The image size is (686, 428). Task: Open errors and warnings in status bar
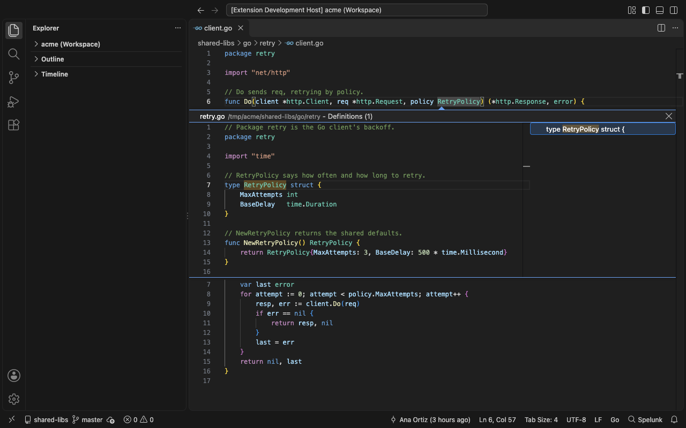(139, 419)
